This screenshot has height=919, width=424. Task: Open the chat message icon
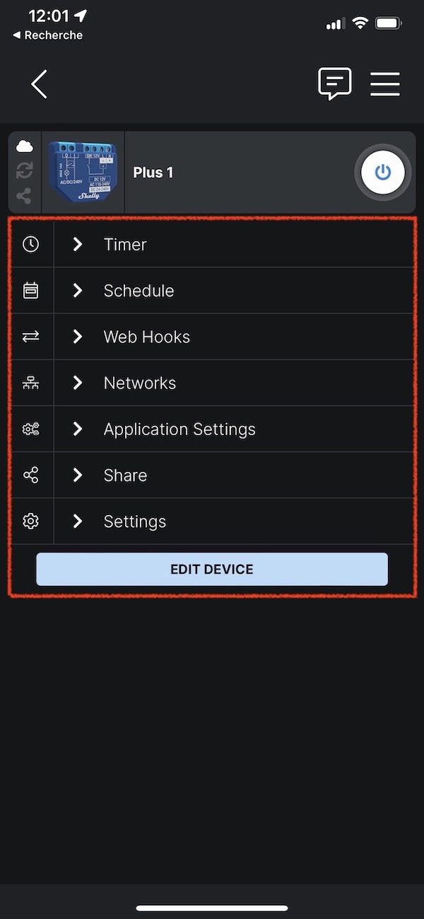click(x=335, y=83)
